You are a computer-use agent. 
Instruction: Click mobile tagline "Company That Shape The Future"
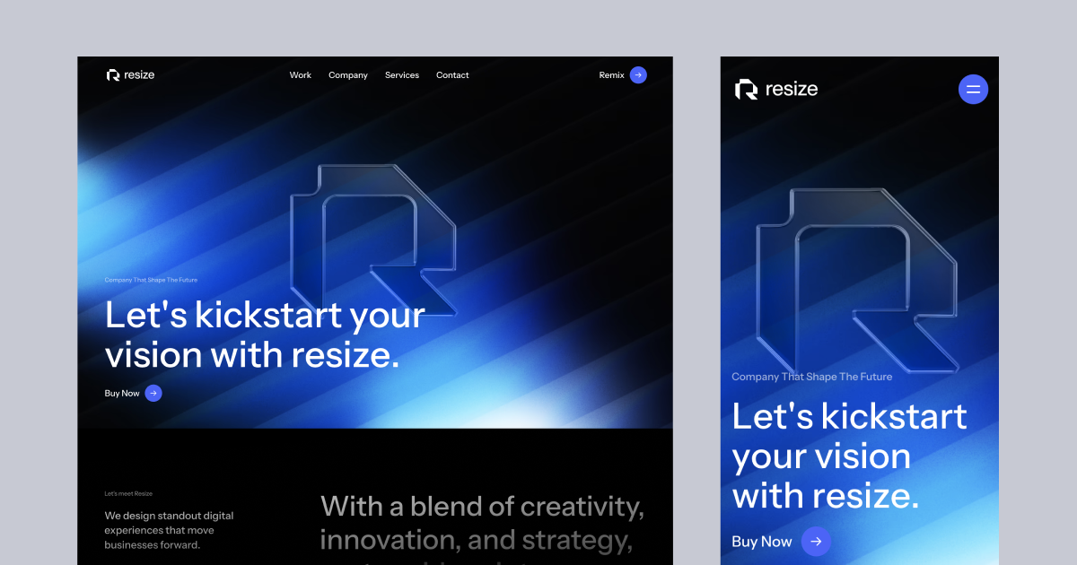[812, 377]
